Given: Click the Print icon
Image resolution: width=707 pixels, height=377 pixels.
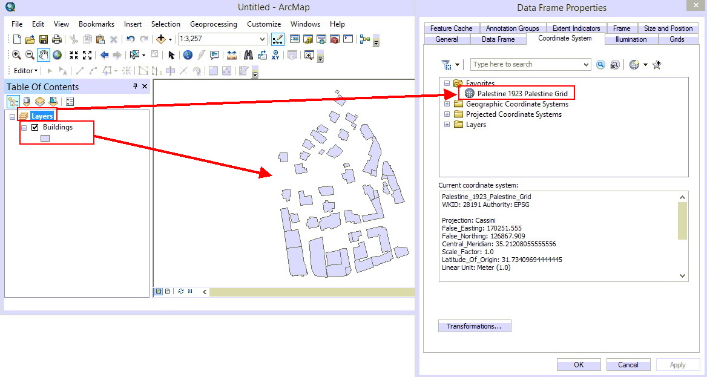Looking at the screenshot, I should [x=56, y=39].
